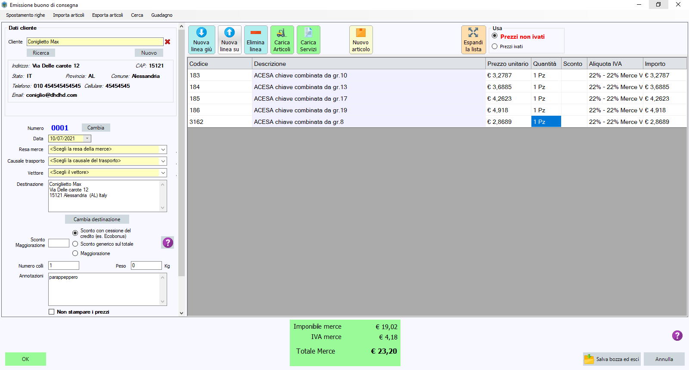Viewport: 689px width, 370px height.
Task: Confirm with the OK button
Action: point(25,359)
